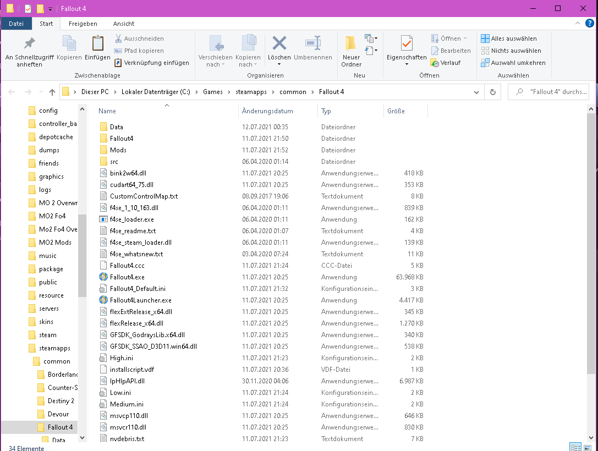Open Einfacher Zugriff dropdown in Neu group

(x=371, y=50)
